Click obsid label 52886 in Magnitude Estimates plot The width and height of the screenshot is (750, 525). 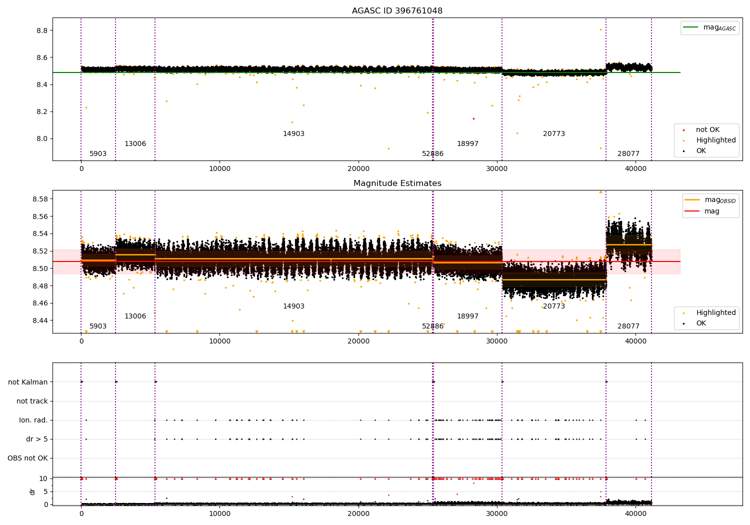pyautogui.click(x=432, y=326)
